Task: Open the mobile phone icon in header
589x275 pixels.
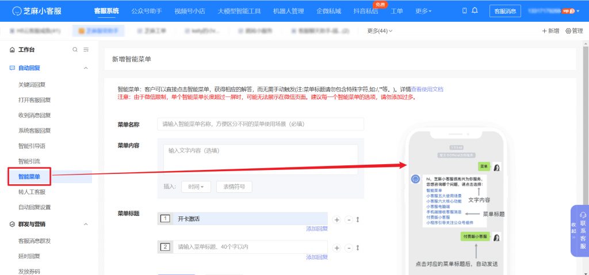Action: click(x=465, y=11)
